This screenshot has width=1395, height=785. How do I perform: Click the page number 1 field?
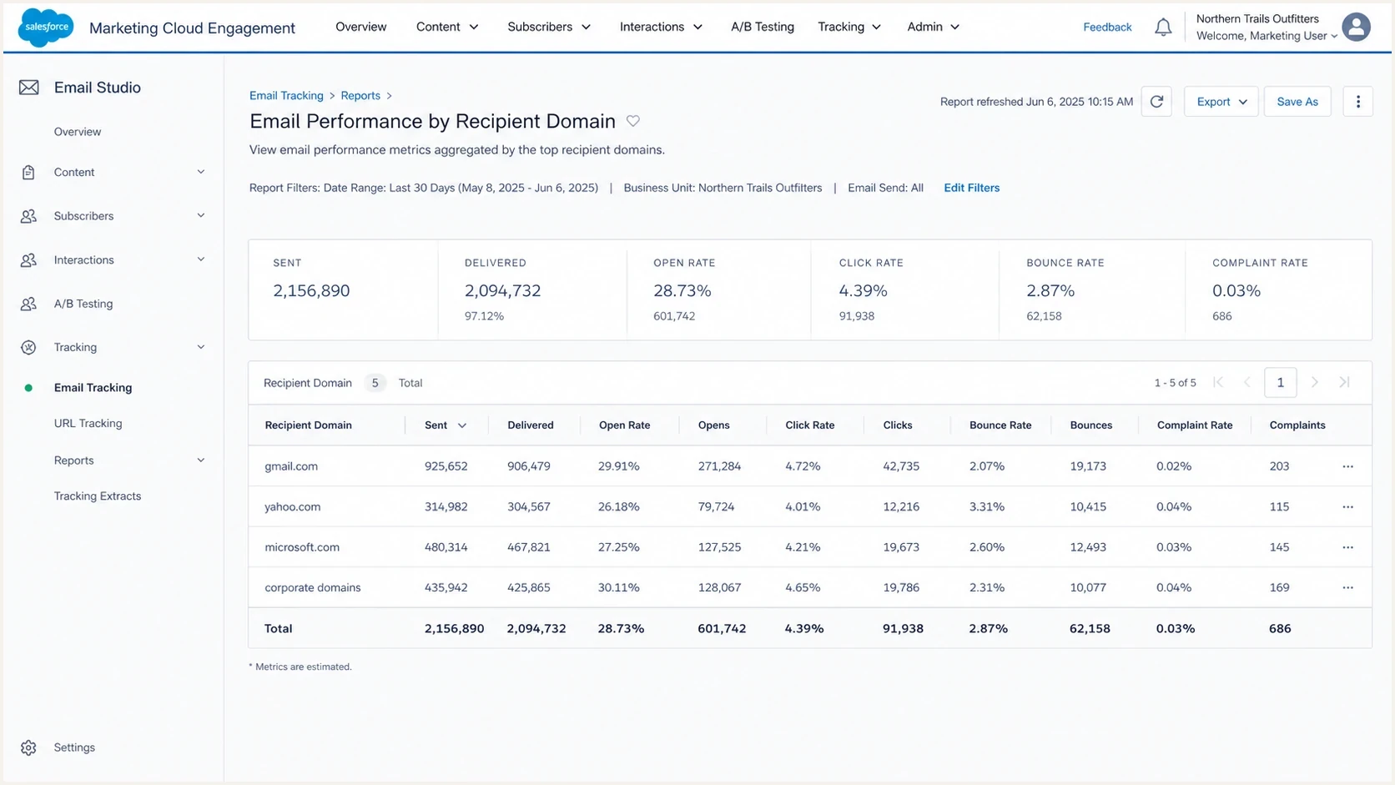point(1280,382)
